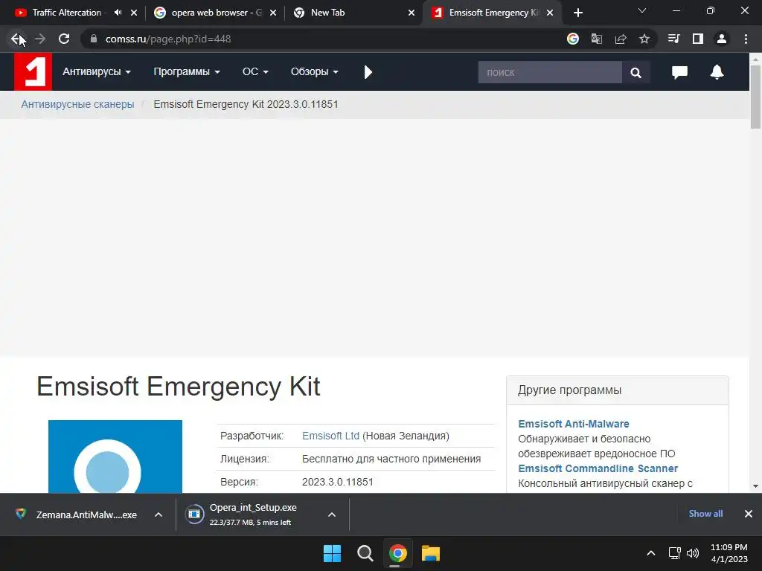
Task: Click the network tray icon
Action: click(674, 553)
